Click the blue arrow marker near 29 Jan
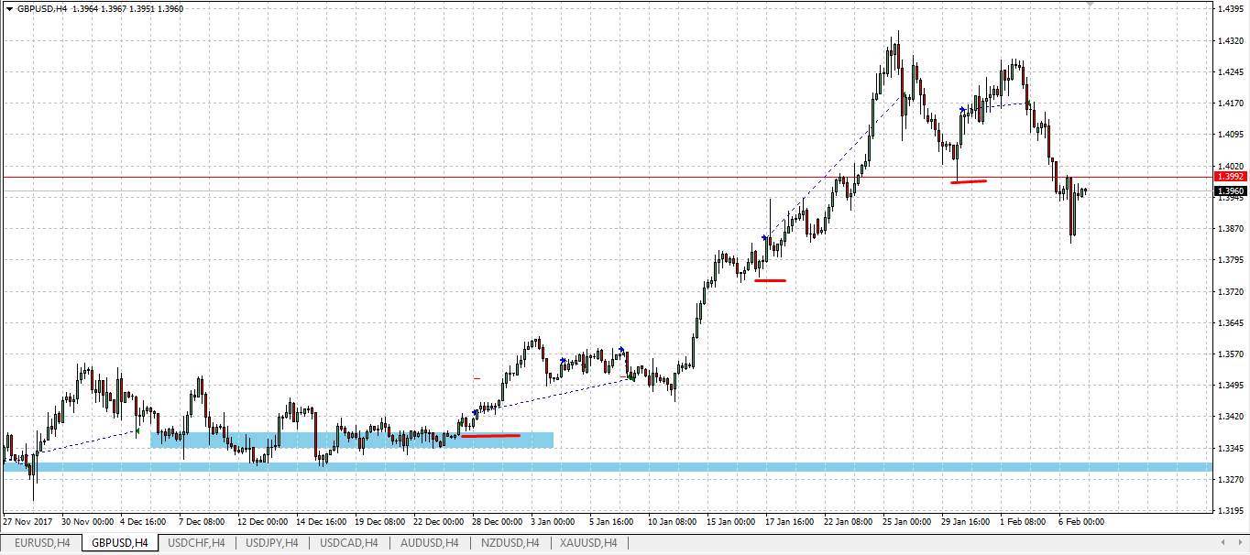1250x555 pixels. 961,110
